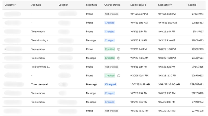208x116 pixels.
Task: Click Charged badge for lead 278258483
Action: tap(110, 23)
